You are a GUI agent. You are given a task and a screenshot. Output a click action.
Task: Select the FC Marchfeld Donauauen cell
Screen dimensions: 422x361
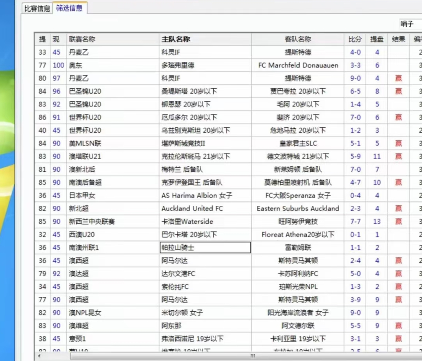(298, 65)
